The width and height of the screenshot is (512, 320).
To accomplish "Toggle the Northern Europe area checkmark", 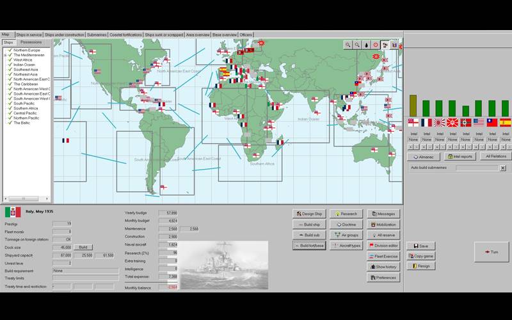I will [x=10, y=50].
